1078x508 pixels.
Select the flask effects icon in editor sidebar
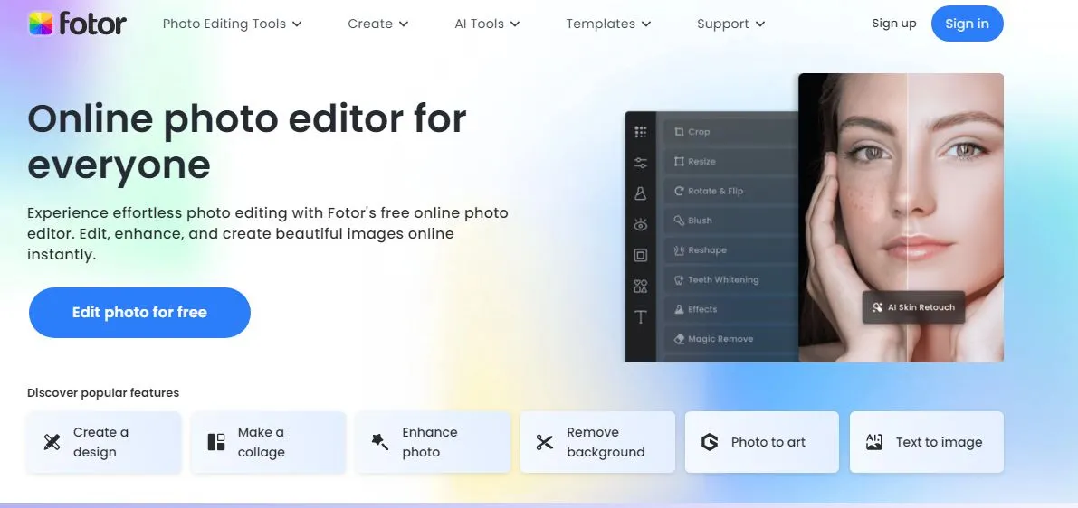(x=641, y=193)
